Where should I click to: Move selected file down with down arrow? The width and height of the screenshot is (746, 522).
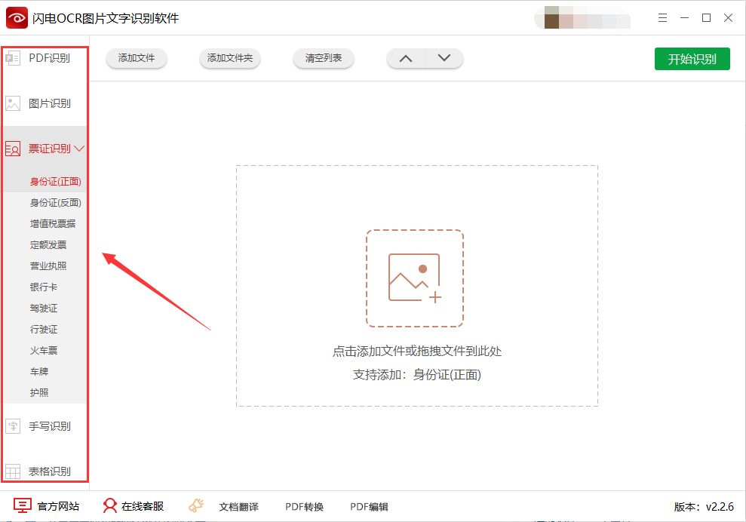(444, 59)
